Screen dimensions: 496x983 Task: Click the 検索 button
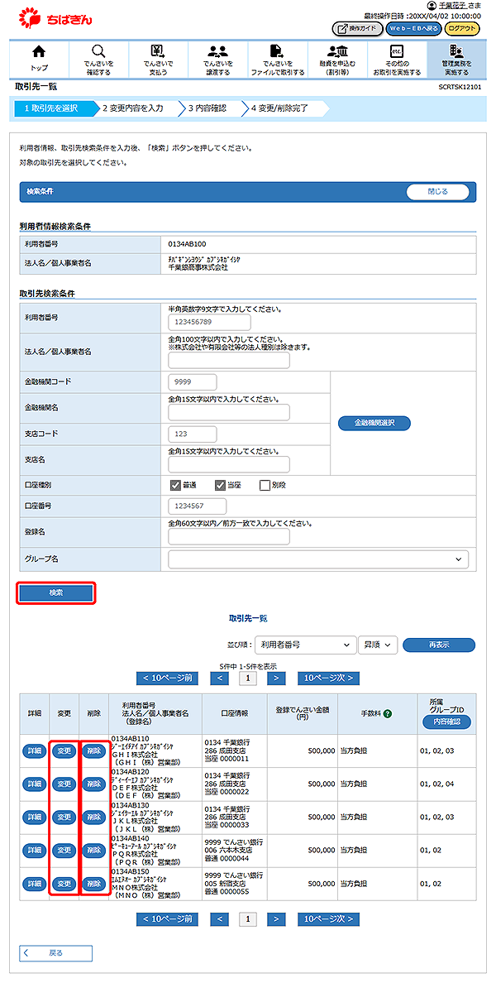click(56, 592)
